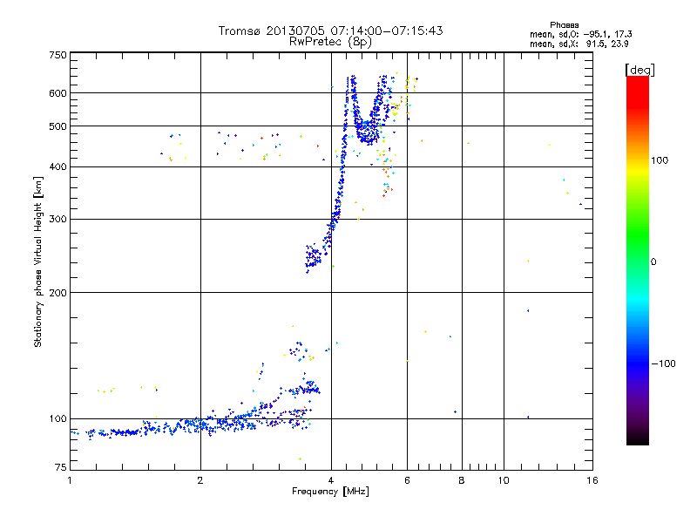Click the 'mean, sd,O: -95.1, 17.3' text

tap(580, 34)
